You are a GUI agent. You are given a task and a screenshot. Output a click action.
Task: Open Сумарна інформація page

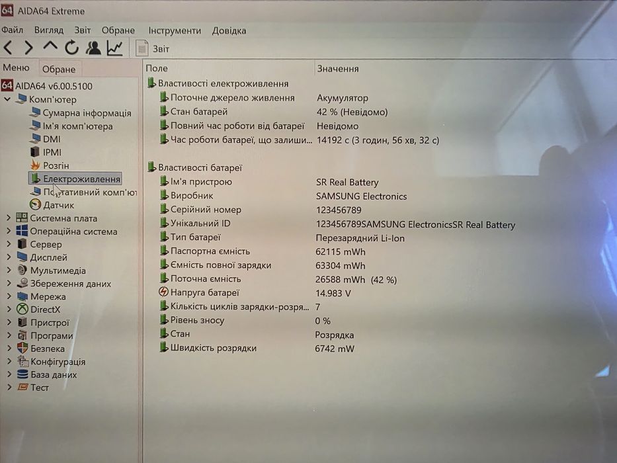pos(87,113)
